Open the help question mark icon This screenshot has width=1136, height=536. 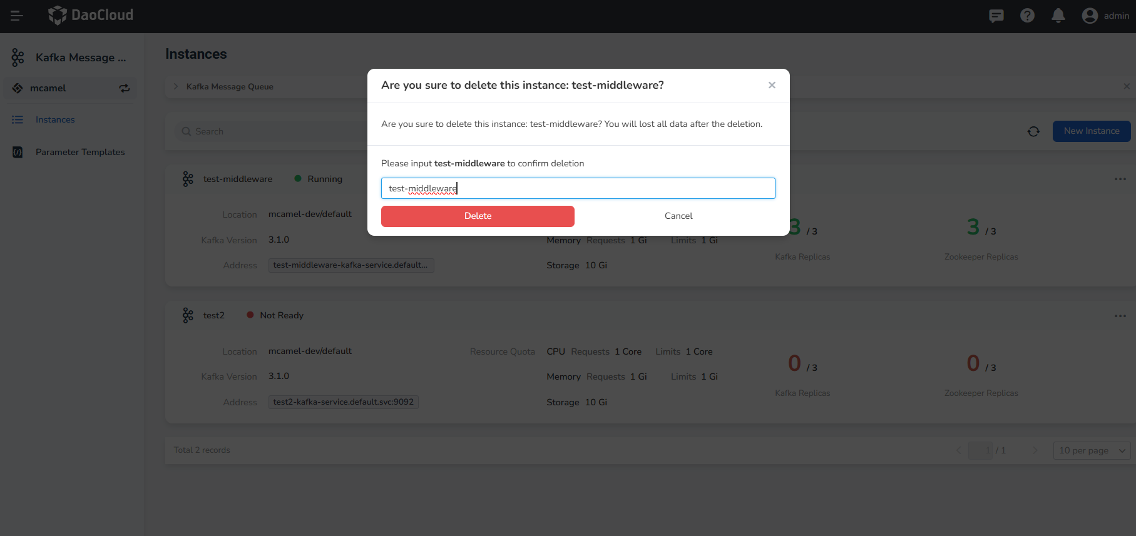coord(1027,16)
